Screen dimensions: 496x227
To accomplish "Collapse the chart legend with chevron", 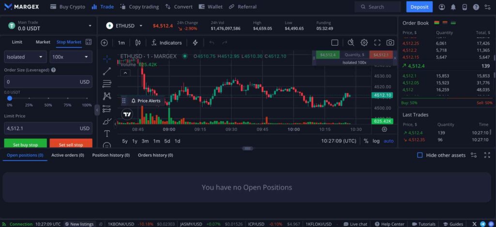I will pos(125,73).
